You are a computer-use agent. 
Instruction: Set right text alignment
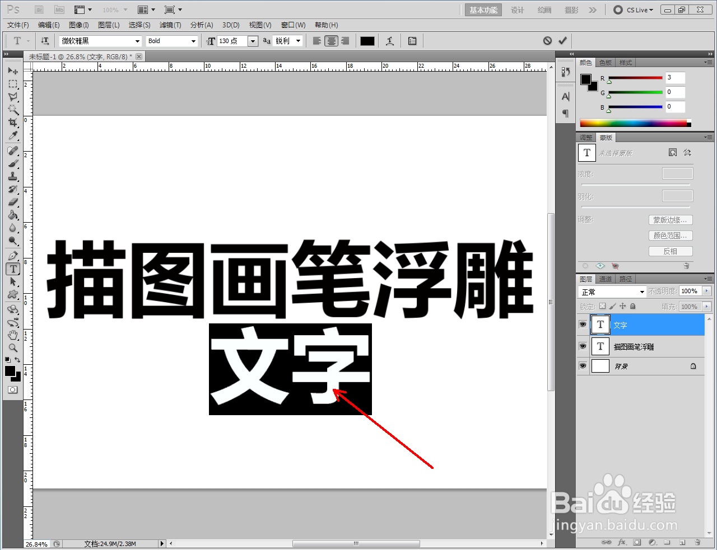coord(346,41)
